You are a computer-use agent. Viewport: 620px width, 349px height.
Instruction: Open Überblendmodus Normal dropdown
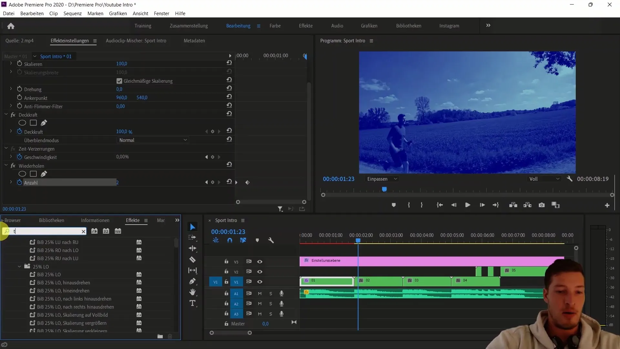click(x=152, y=140)
